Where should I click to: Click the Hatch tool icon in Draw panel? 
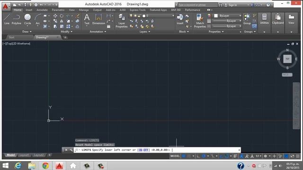[x=45, y=26]
